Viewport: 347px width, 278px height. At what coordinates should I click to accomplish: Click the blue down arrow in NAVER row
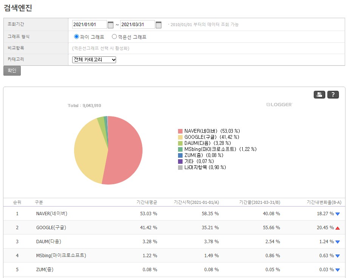pyautogui.click(x=338, y=214)
